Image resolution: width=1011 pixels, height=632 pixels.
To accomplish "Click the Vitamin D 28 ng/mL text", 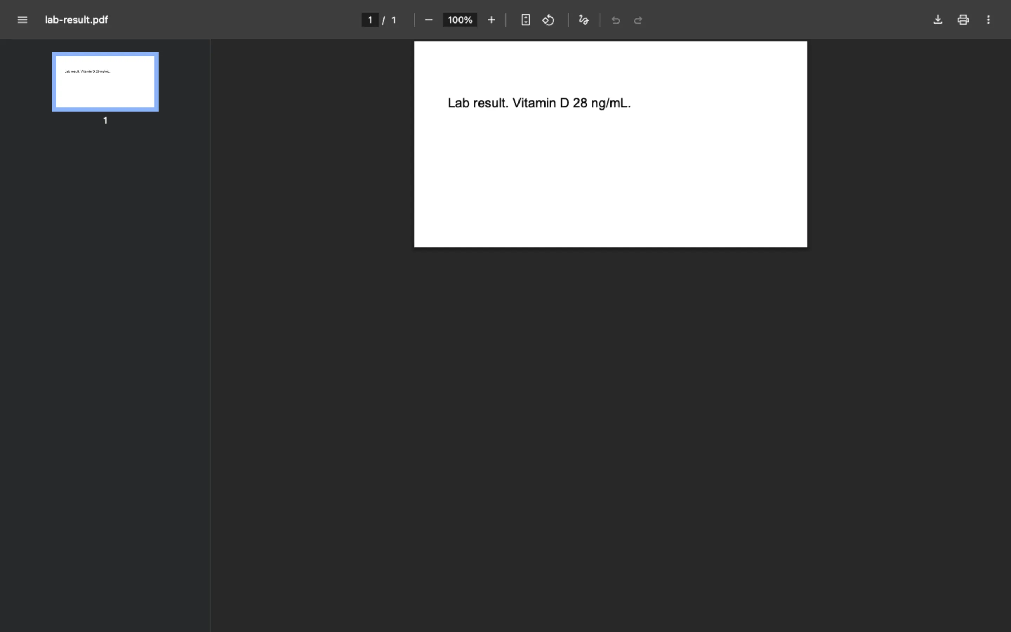I will coord(571,103).
